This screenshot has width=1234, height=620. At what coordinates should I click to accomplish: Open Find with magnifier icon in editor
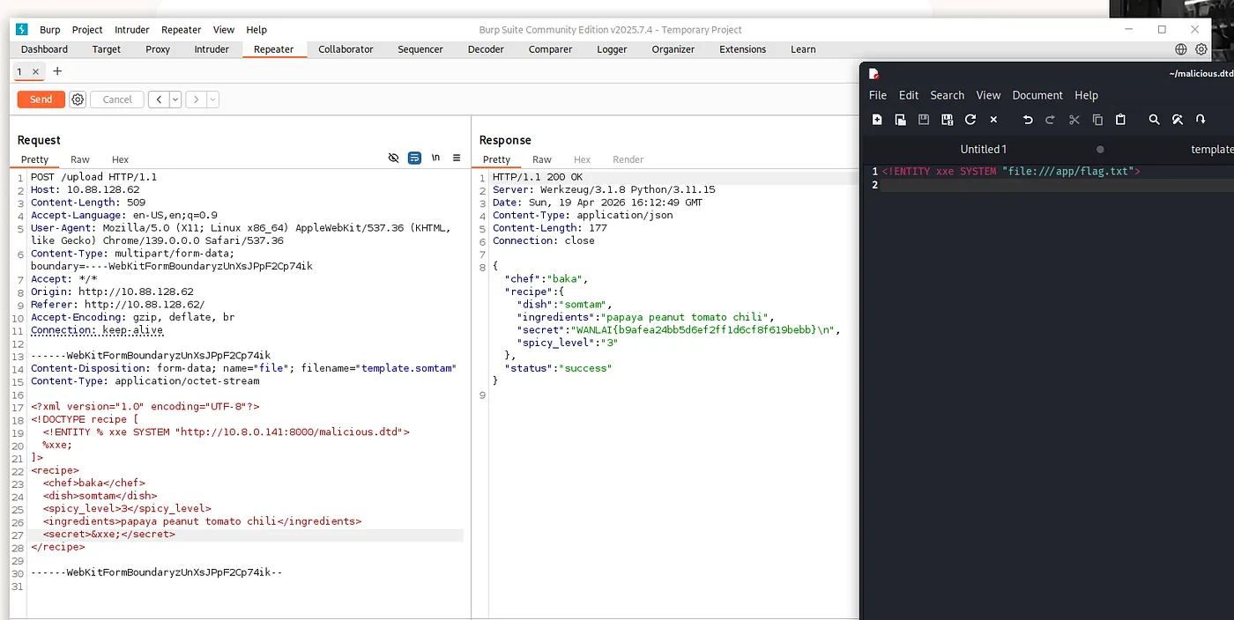1154,120
